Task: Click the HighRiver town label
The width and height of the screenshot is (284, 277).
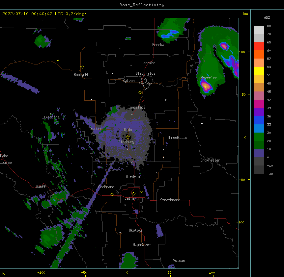Action: 142,244
